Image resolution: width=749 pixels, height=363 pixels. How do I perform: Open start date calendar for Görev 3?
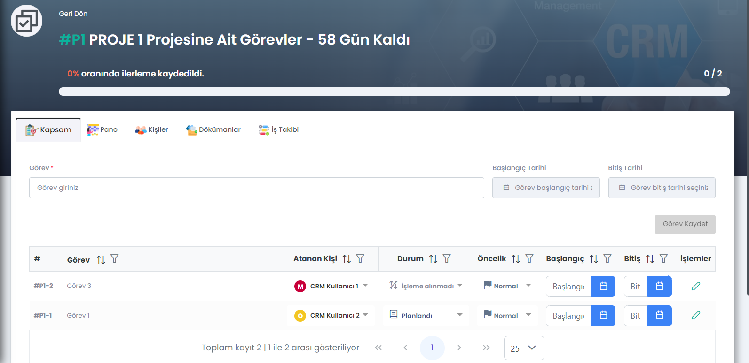(603, 286)
